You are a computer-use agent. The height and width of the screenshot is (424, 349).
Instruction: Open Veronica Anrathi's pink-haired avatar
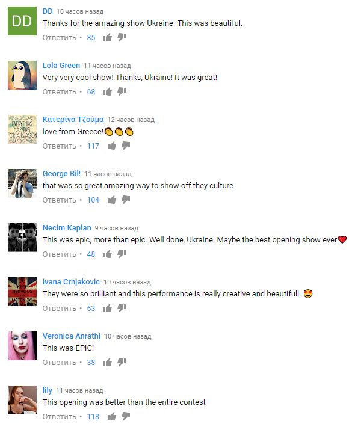tap(22, 346)
